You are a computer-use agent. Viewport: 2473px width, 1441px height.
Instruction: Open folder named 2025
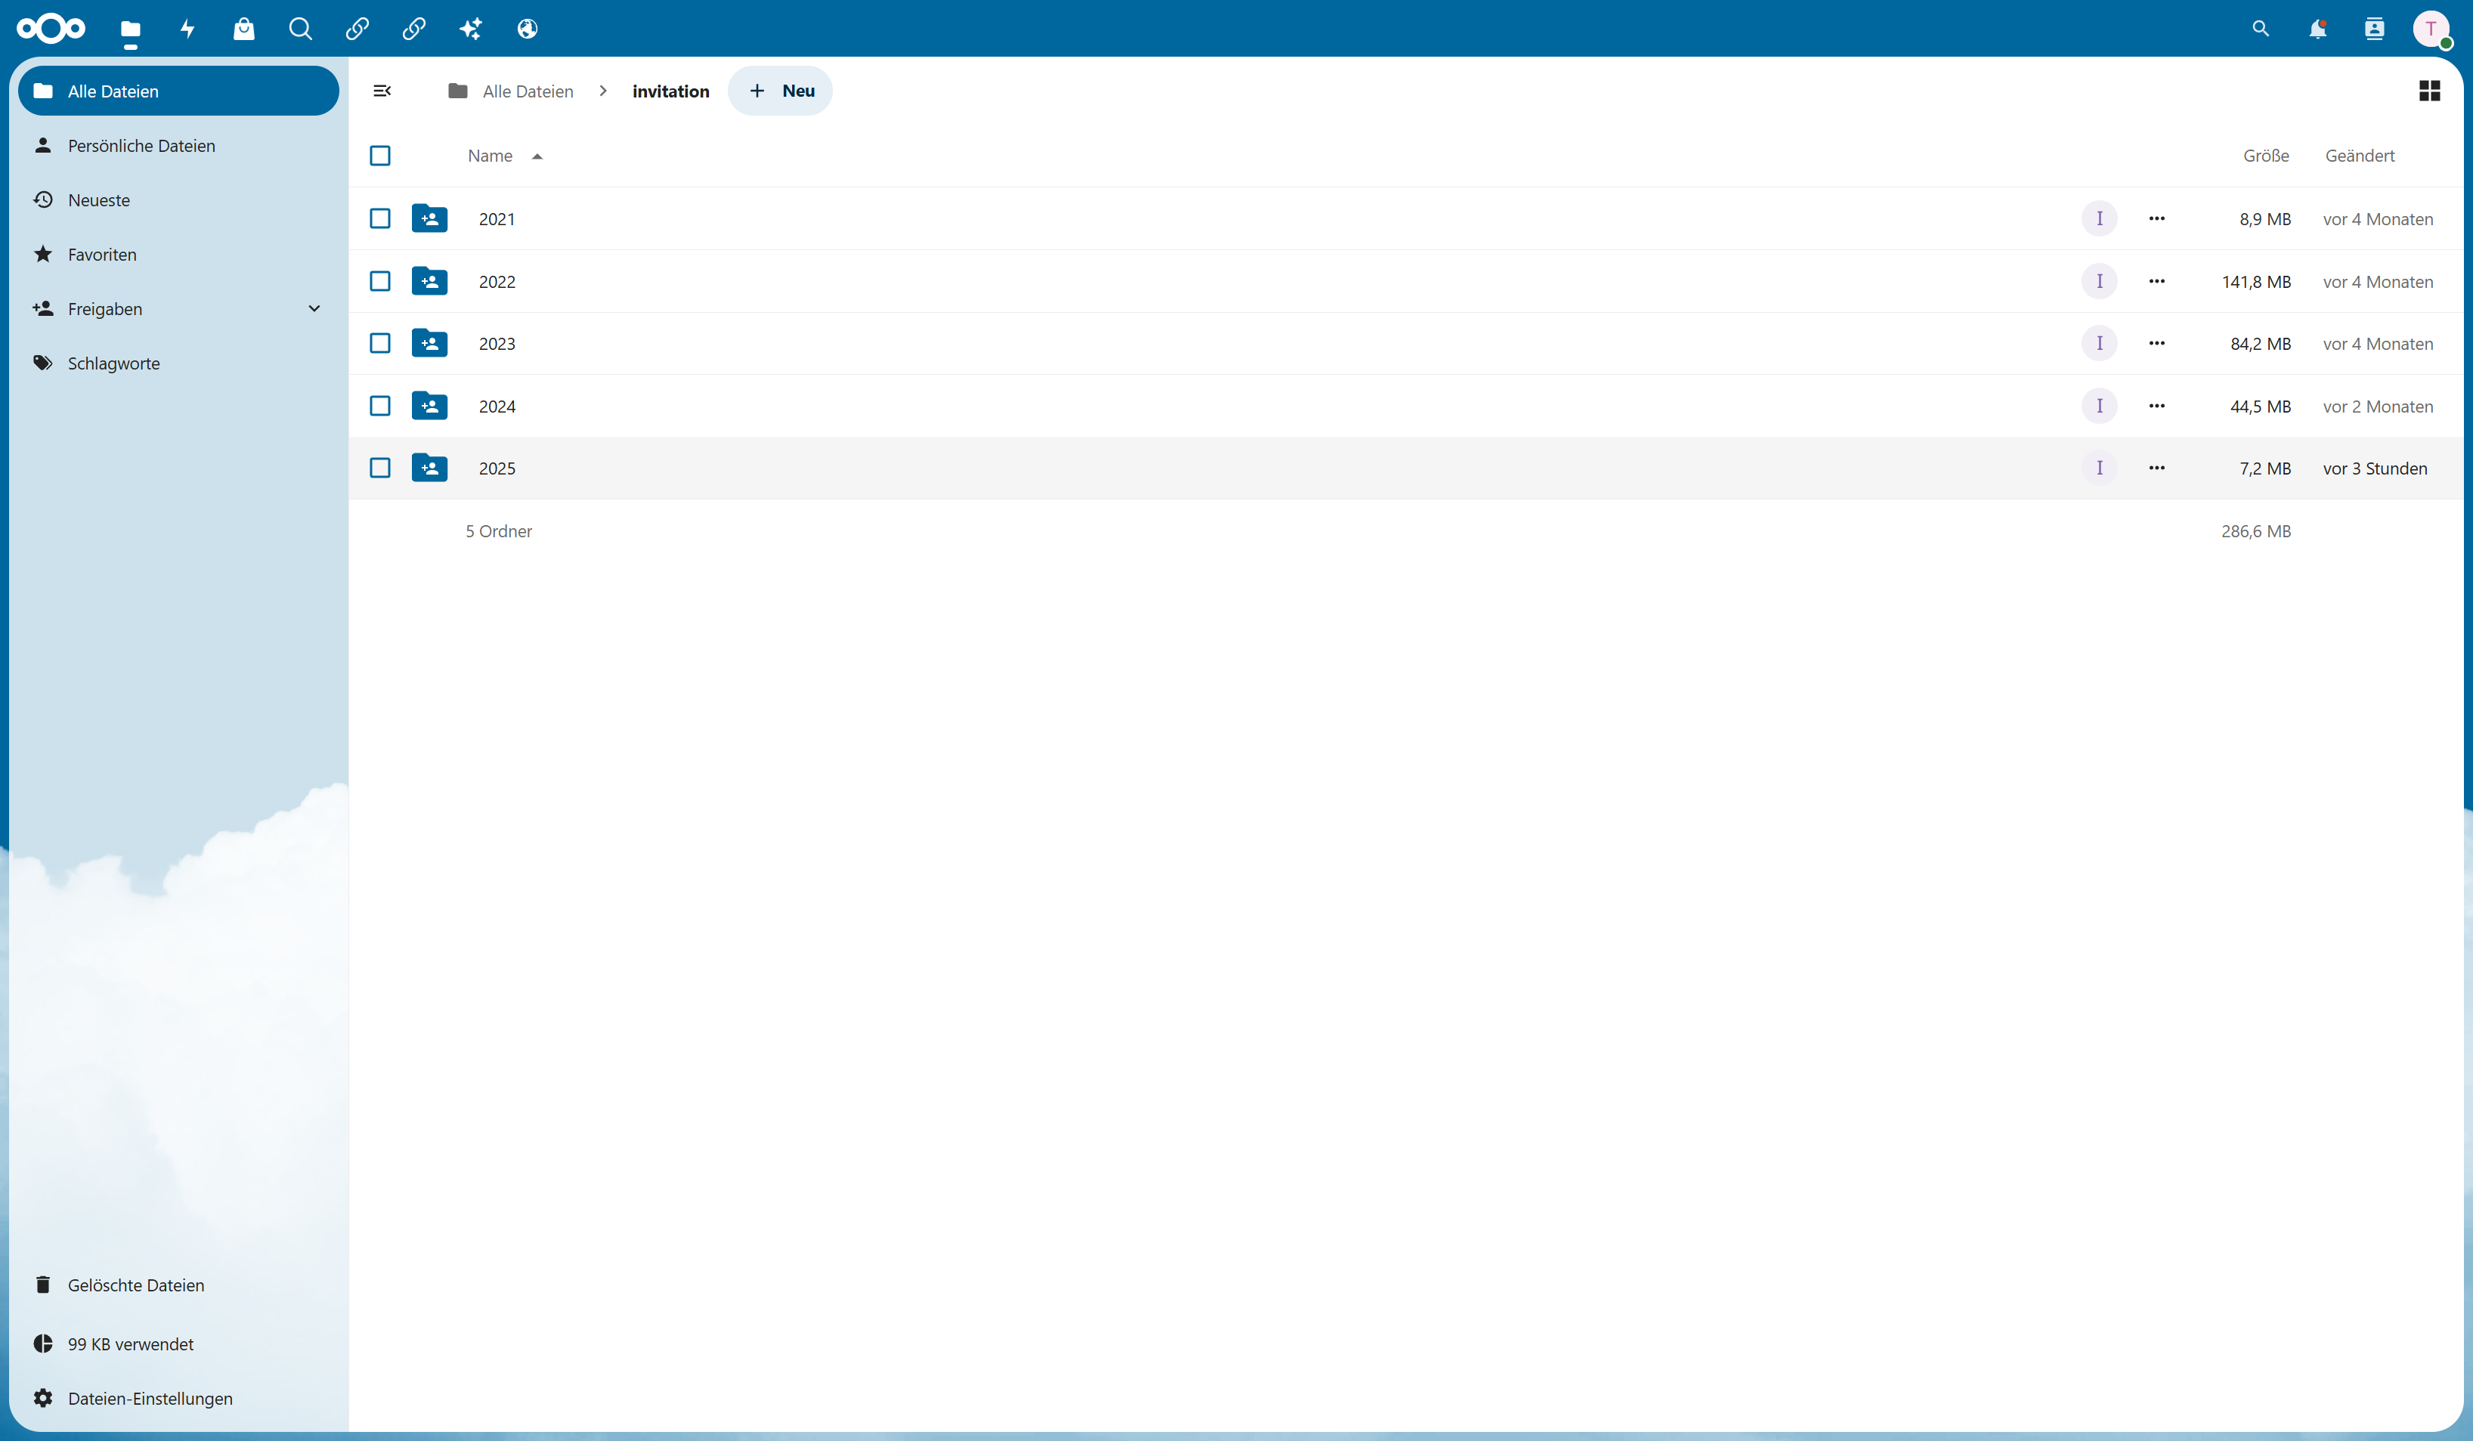(x=497, y=468)
